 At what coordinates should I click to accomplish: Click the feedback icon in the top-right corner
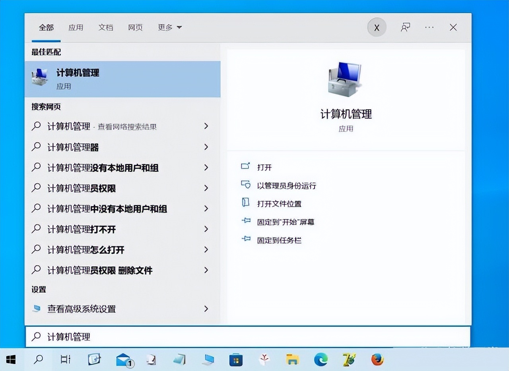click(x=405, y=27)
